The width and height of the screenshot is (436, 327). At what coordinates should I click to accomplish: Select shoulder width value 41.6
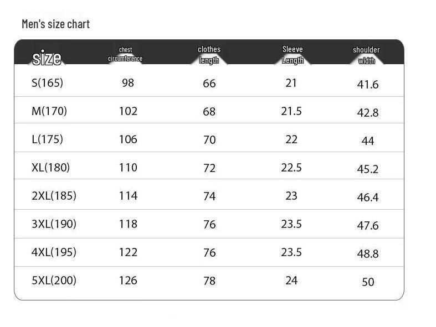point(368,85)
